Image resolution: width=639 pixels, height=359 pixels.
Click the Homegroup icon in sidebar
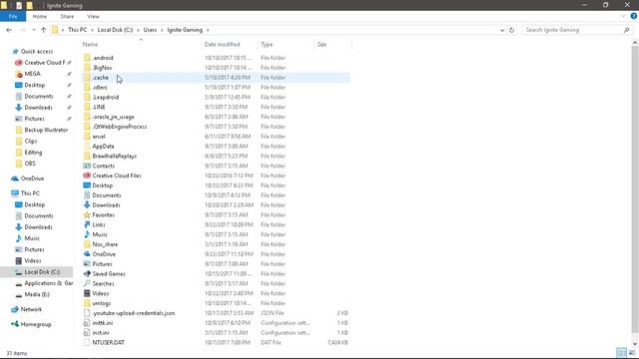[x=15, y=324]
